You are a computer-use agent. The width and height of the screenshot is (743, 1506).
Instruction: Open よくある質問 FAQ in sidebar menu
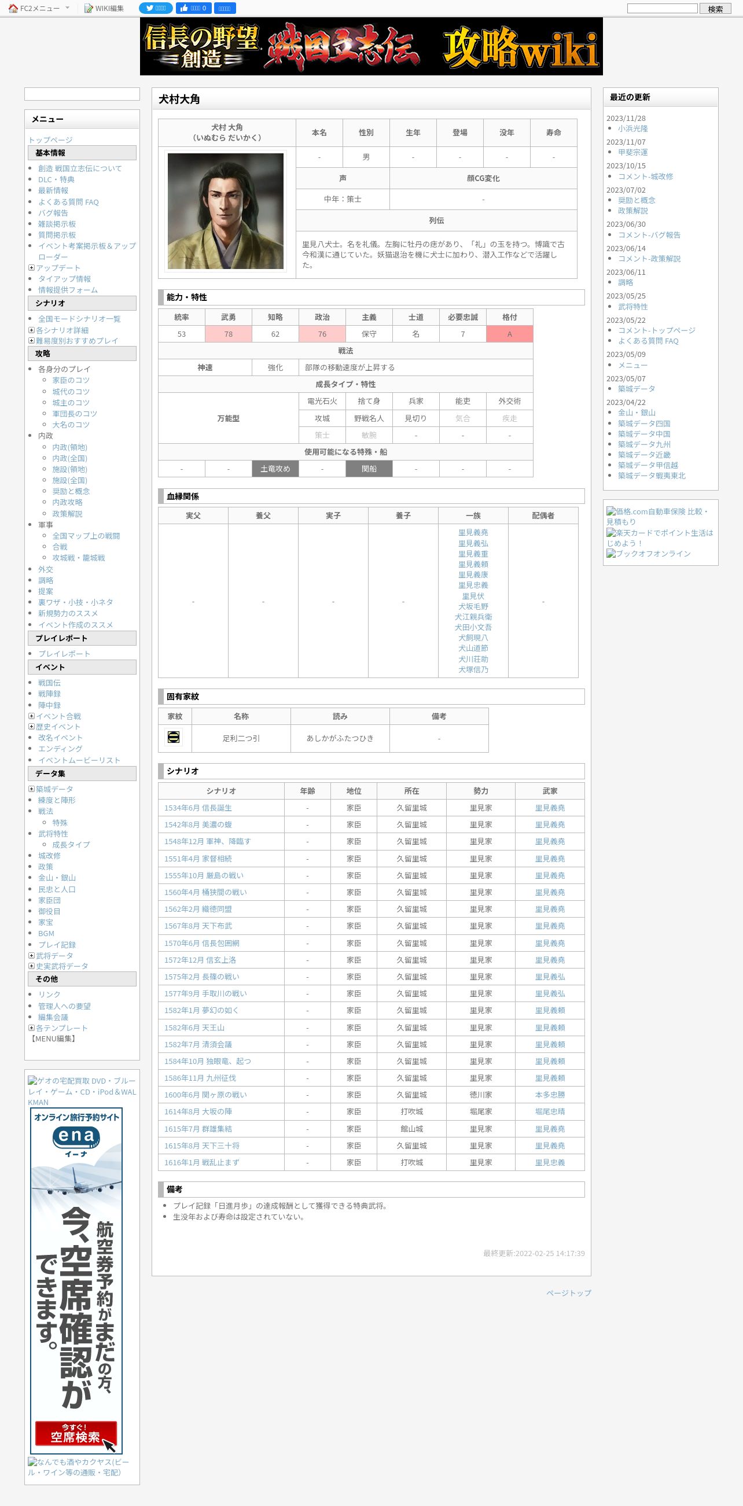tap(68, 202)
